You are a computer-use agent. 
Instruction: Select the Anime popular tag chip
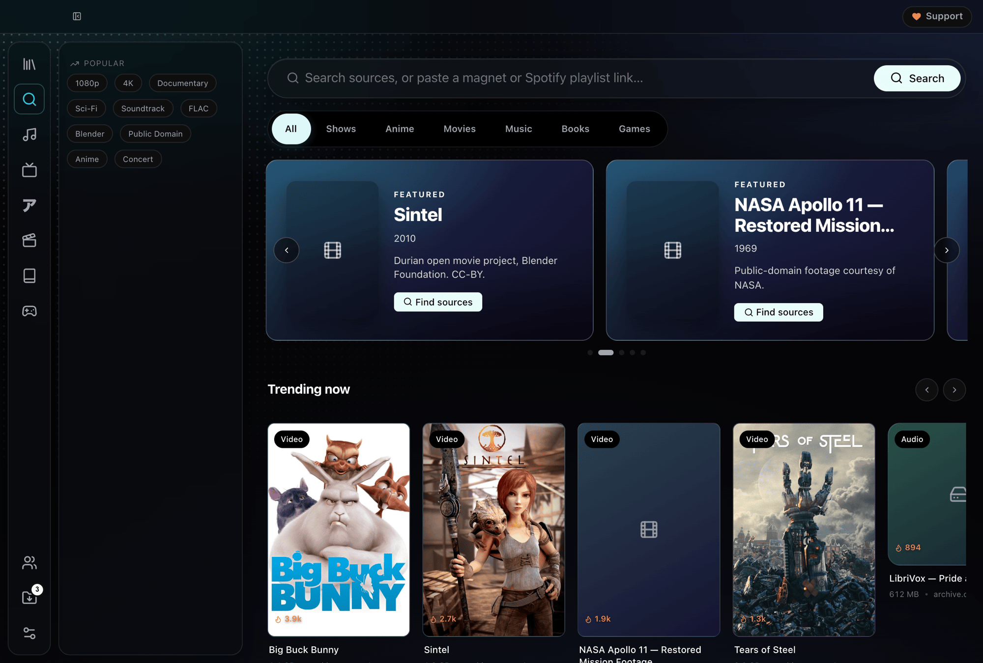coord(87,159)
